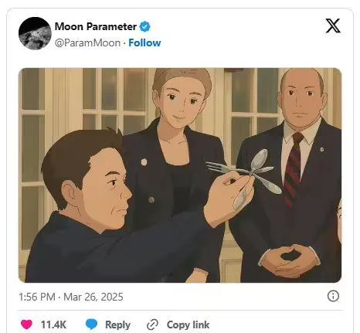Open the Moon Parameter profile avatar
The height and width of the screenshot is (333, 360).
(x=35, y=33)
